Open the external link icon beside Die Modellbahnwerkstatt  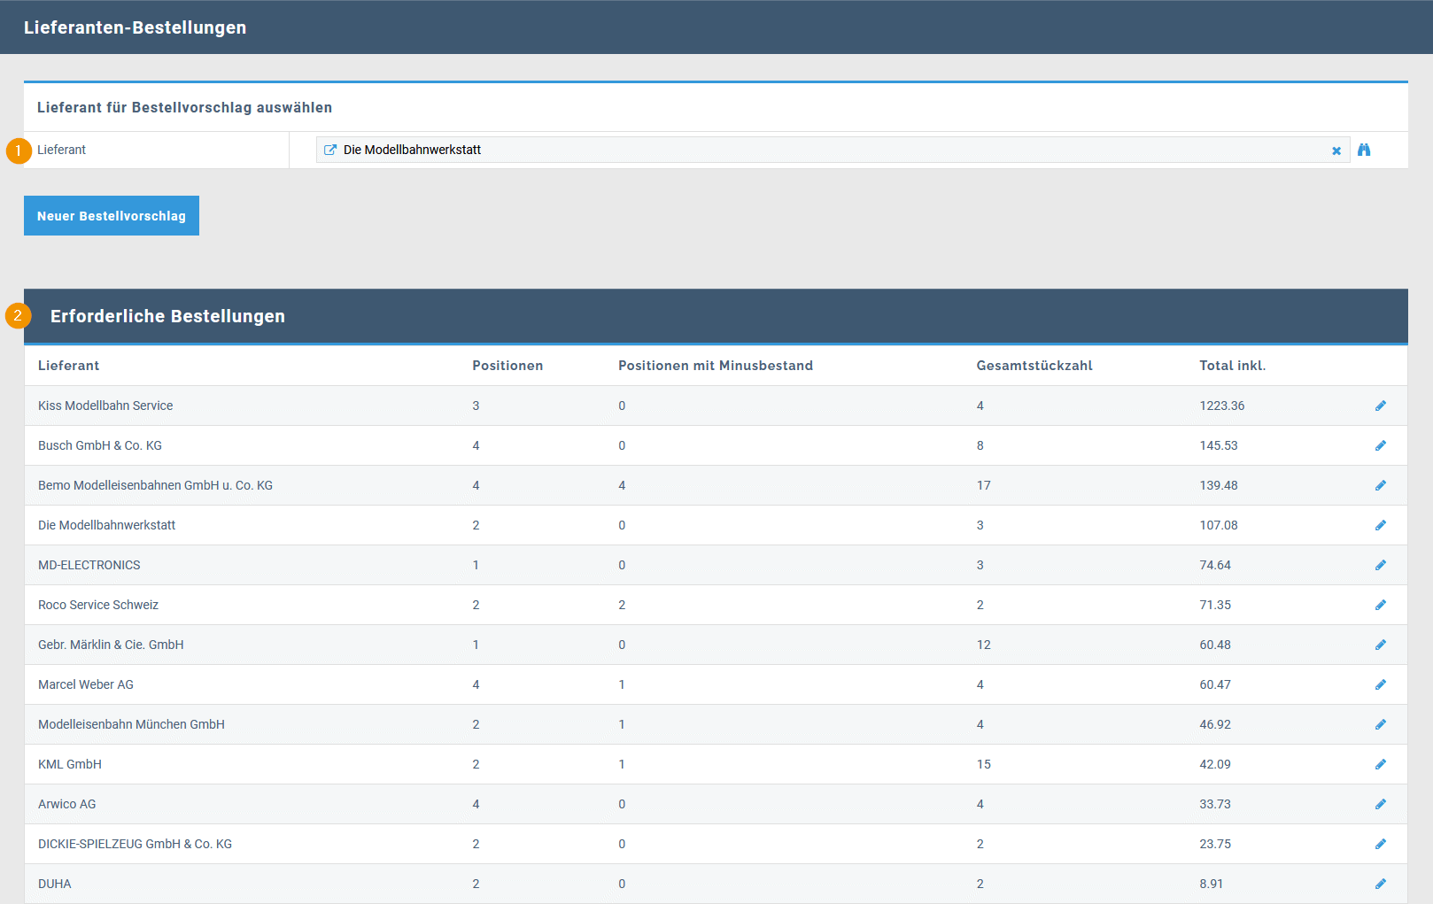click(330, 150)
